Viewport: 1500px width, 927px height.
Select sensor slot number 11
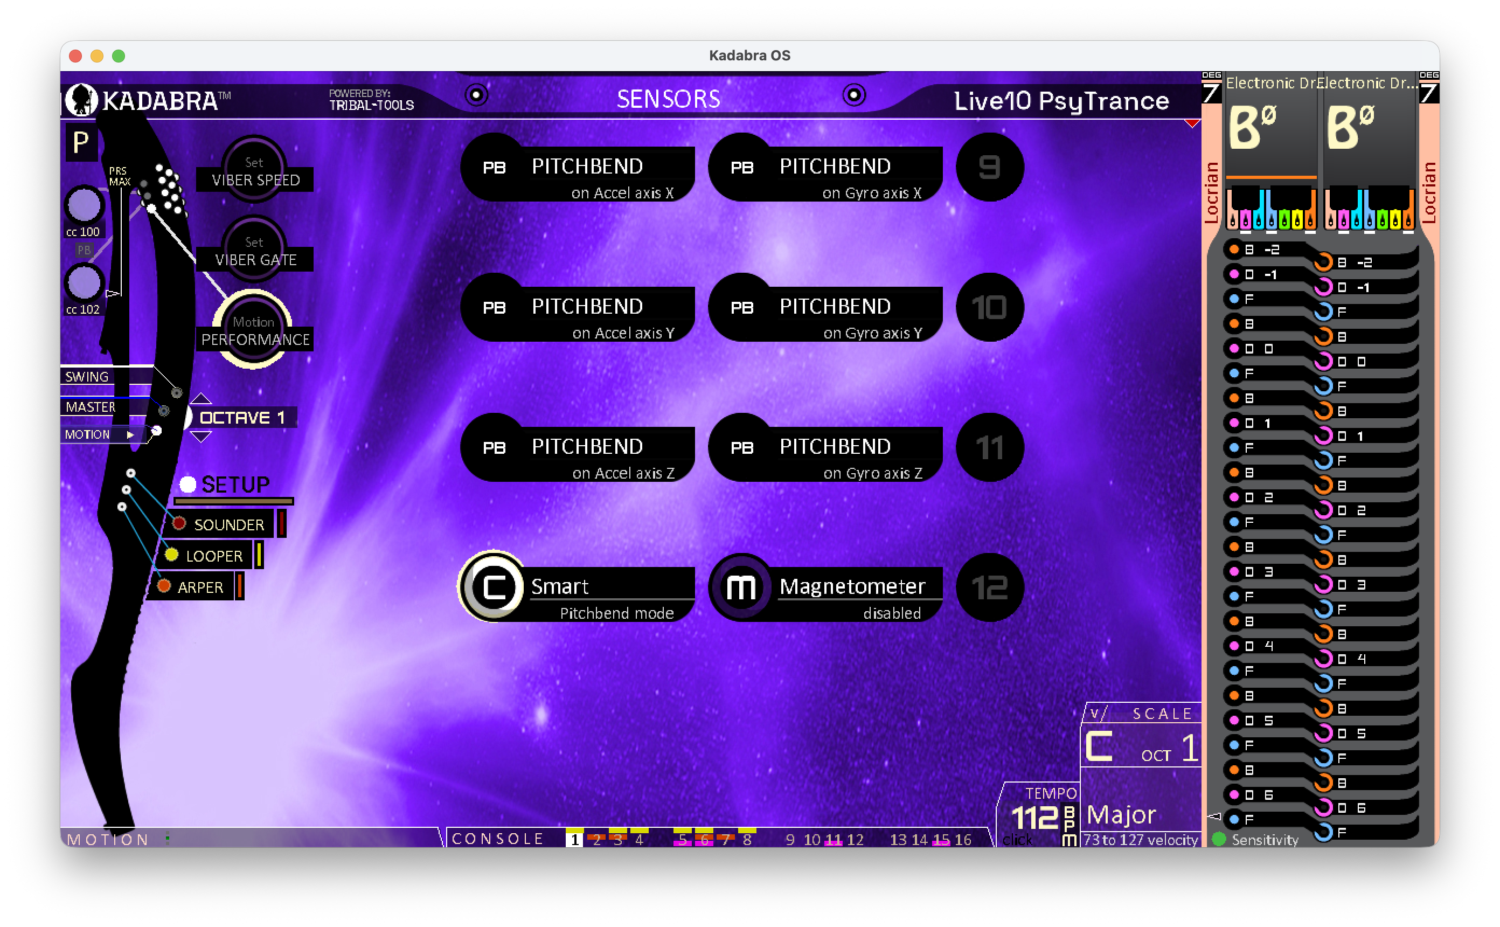(990, 447)
